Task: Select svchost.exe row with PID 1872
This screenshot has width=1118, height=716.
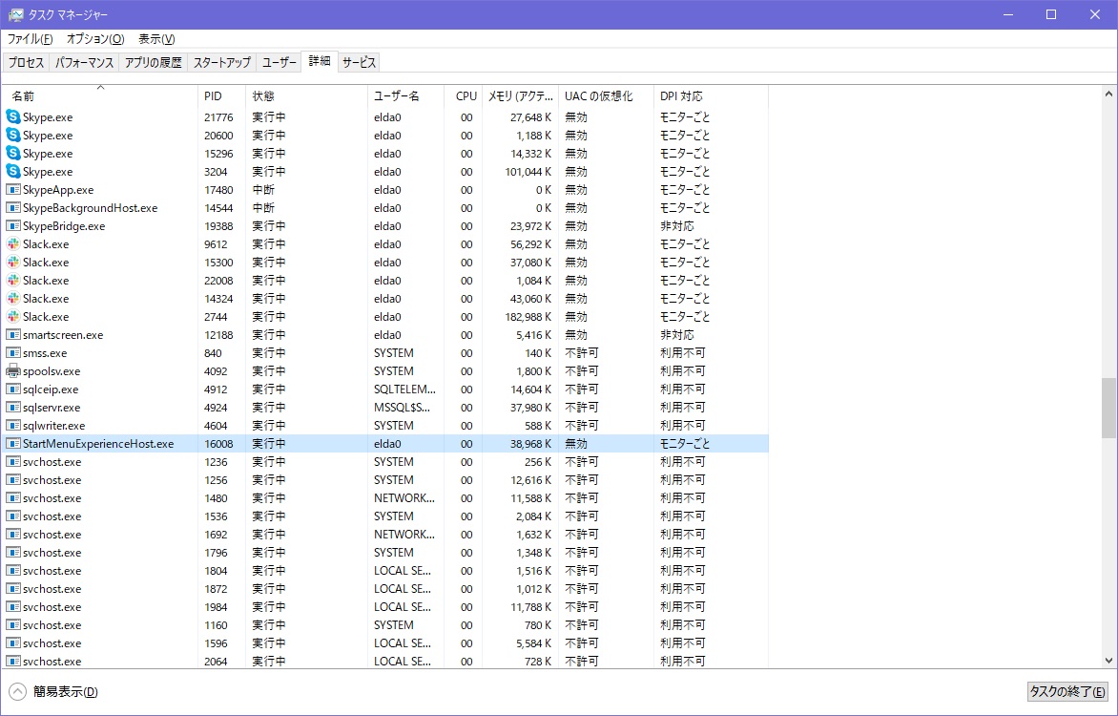Action: 385,589
